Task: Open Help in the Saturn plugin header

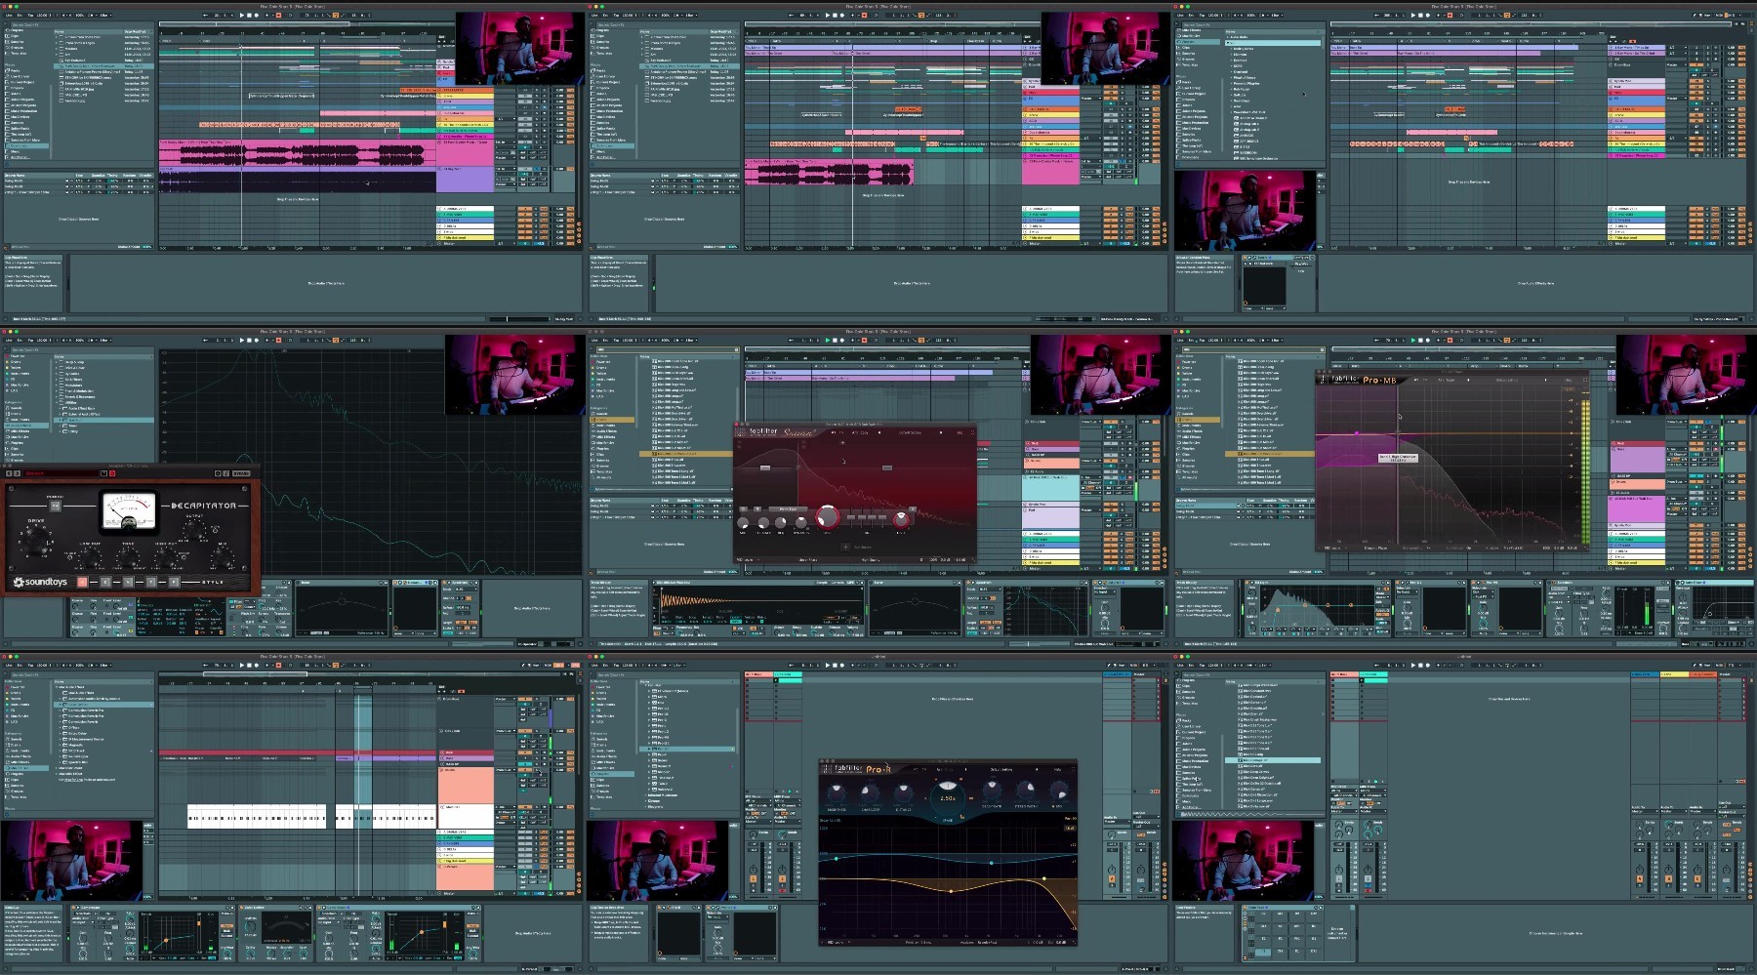Action: (960, 432)
